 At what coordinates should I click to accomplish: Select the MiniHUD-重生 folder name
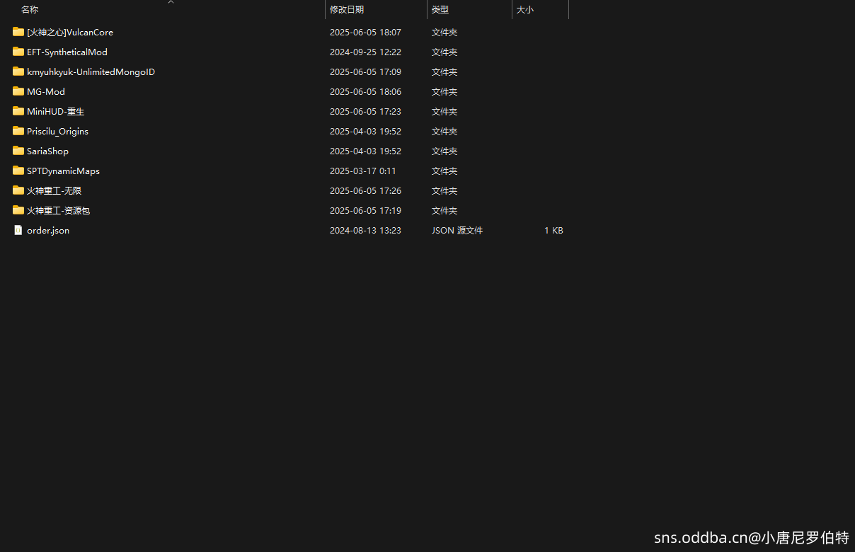(x=56, y=111)
